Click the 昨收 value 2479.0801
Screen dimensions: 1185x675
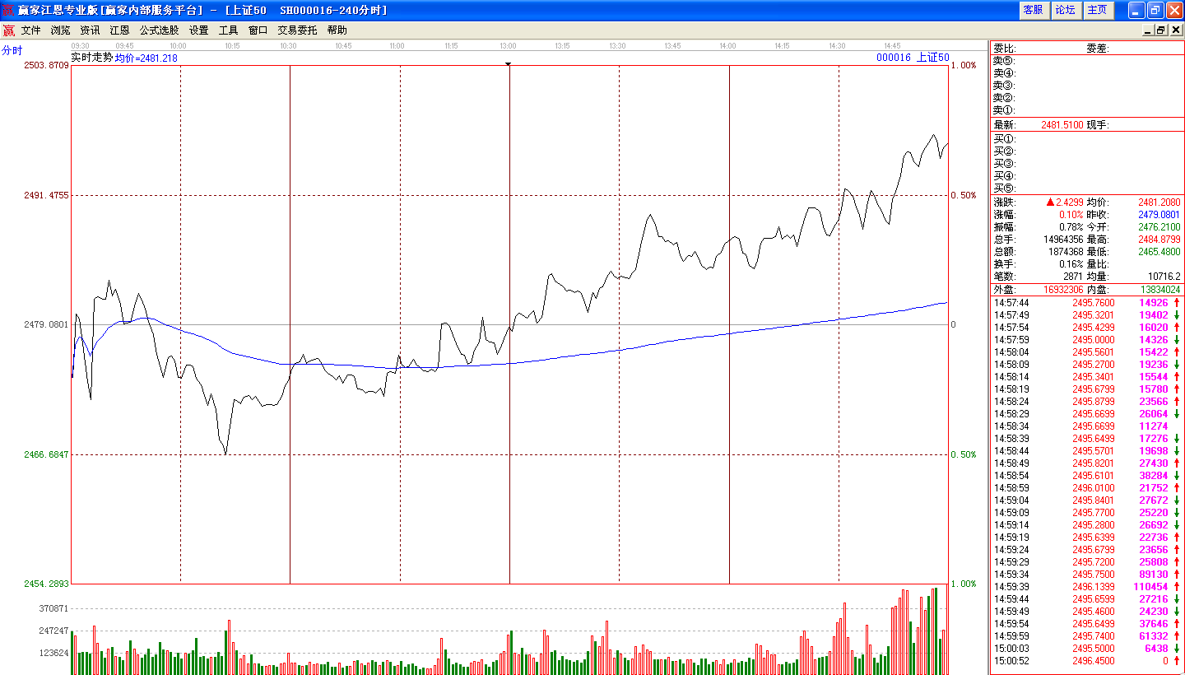click(1159, 215)
